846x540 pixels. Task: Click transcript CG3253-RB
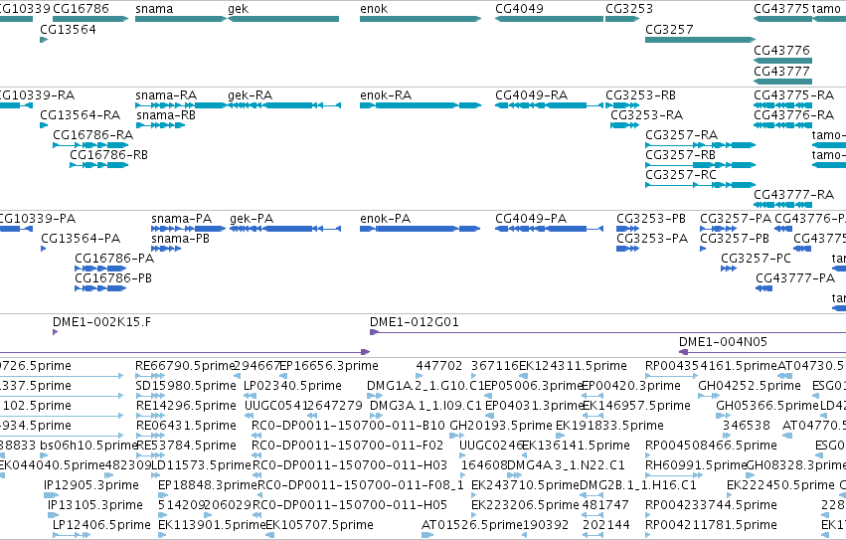(622, 105)
